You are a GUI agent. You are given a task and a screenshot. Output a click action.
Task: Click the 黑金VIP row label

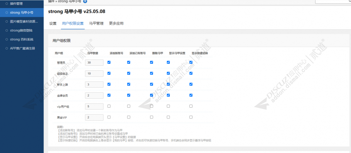(62, 118)
